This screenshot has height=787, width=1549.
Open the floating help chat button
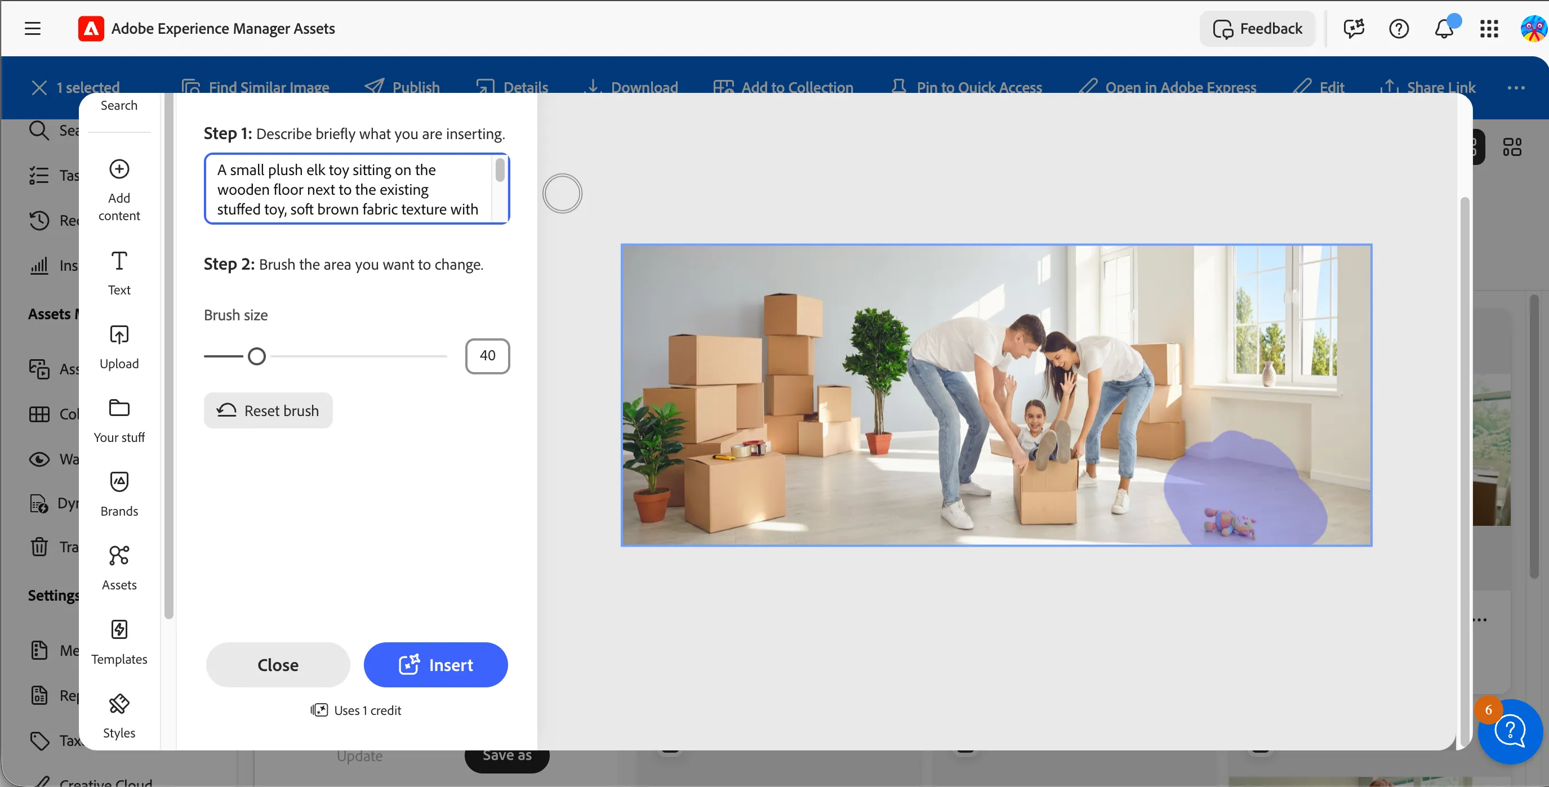[1510, 731]
